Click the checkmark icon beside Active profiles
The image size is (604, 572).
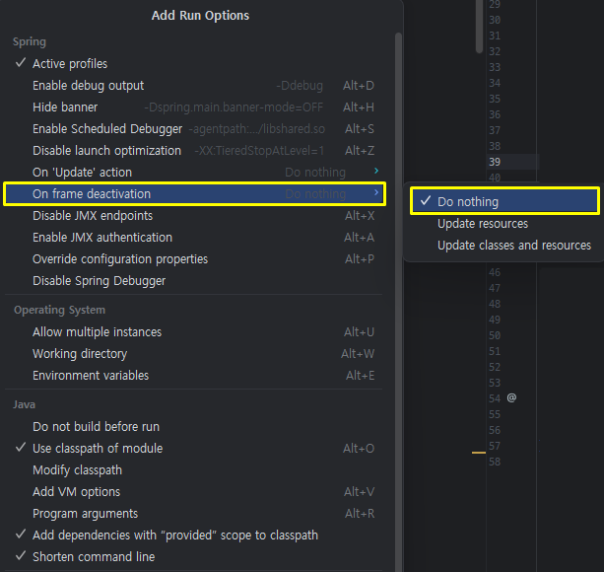21,63
